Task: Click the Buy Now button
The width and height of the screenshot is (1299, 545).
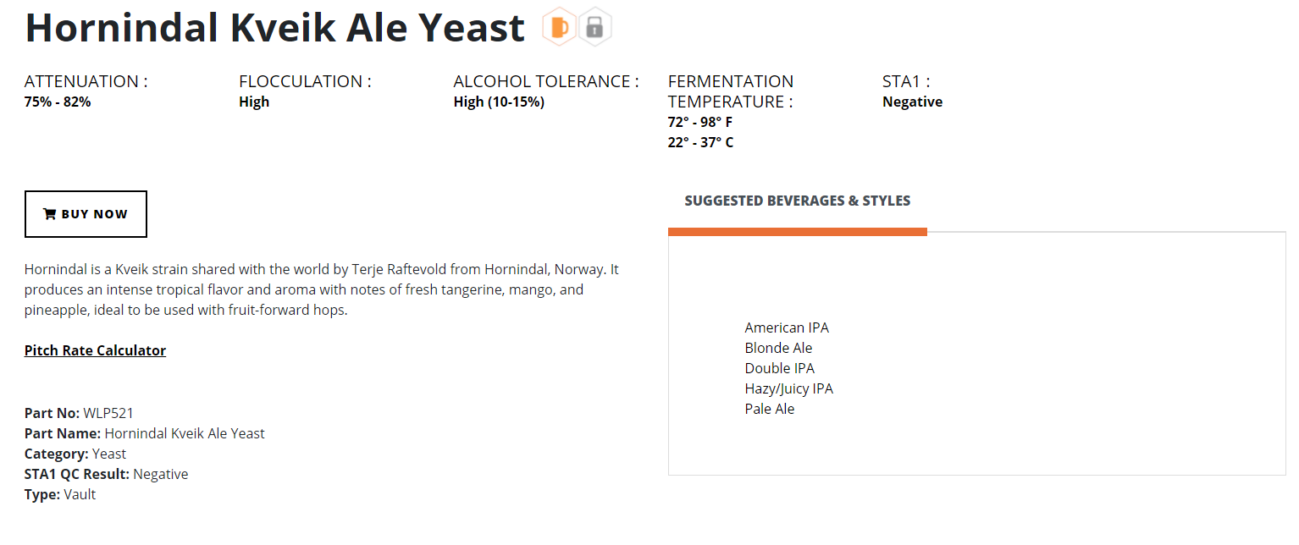Action: [86, 214]
